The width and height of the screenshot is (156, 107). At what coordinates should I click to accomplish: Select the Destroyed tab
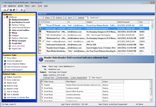pos(93,18)
